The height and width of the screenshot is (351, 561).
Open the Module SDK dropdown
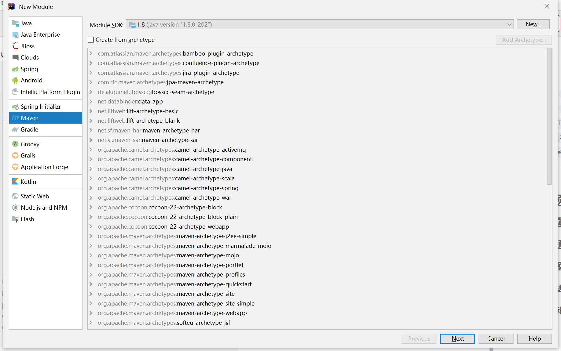509,24
